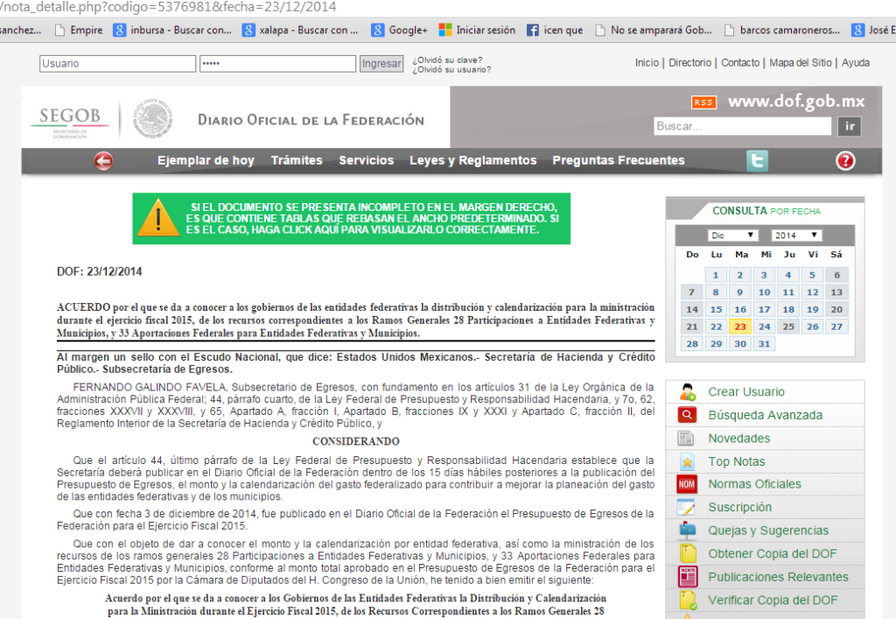
Task: Click ¿Olvidó su usuario? link
Action: click(451, 70)
